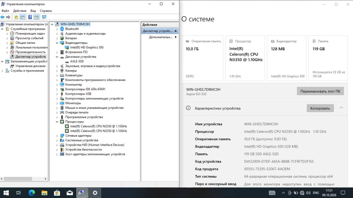353x198 pixels.
Task: Click the left pane horizontal scrollbar
Action: [x=24, y=179]
